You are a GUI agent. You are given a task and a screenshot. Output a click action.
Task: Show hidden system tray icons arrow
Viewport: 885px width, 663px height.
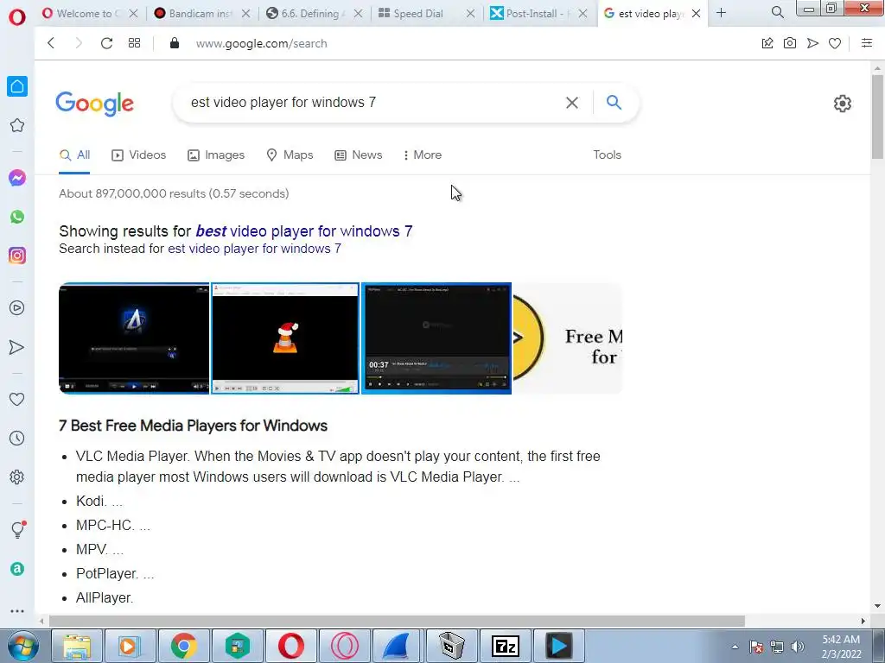click(735, 647)
